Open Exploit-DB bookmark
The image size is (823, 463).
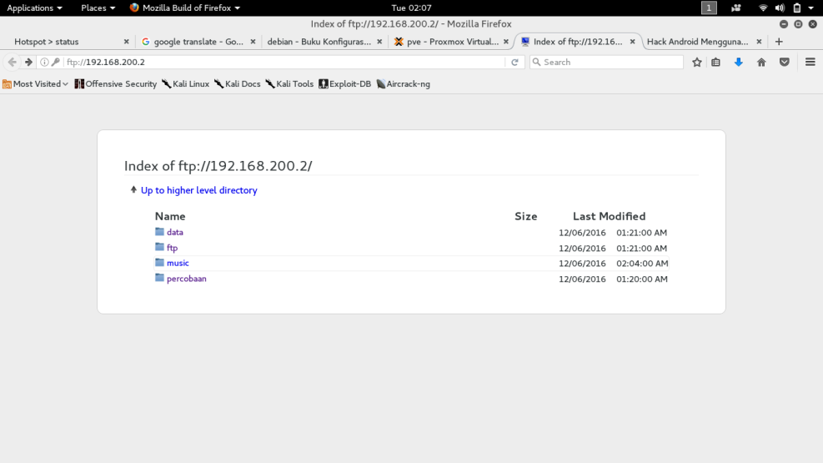pyautogui.click(x=344, y=84)
